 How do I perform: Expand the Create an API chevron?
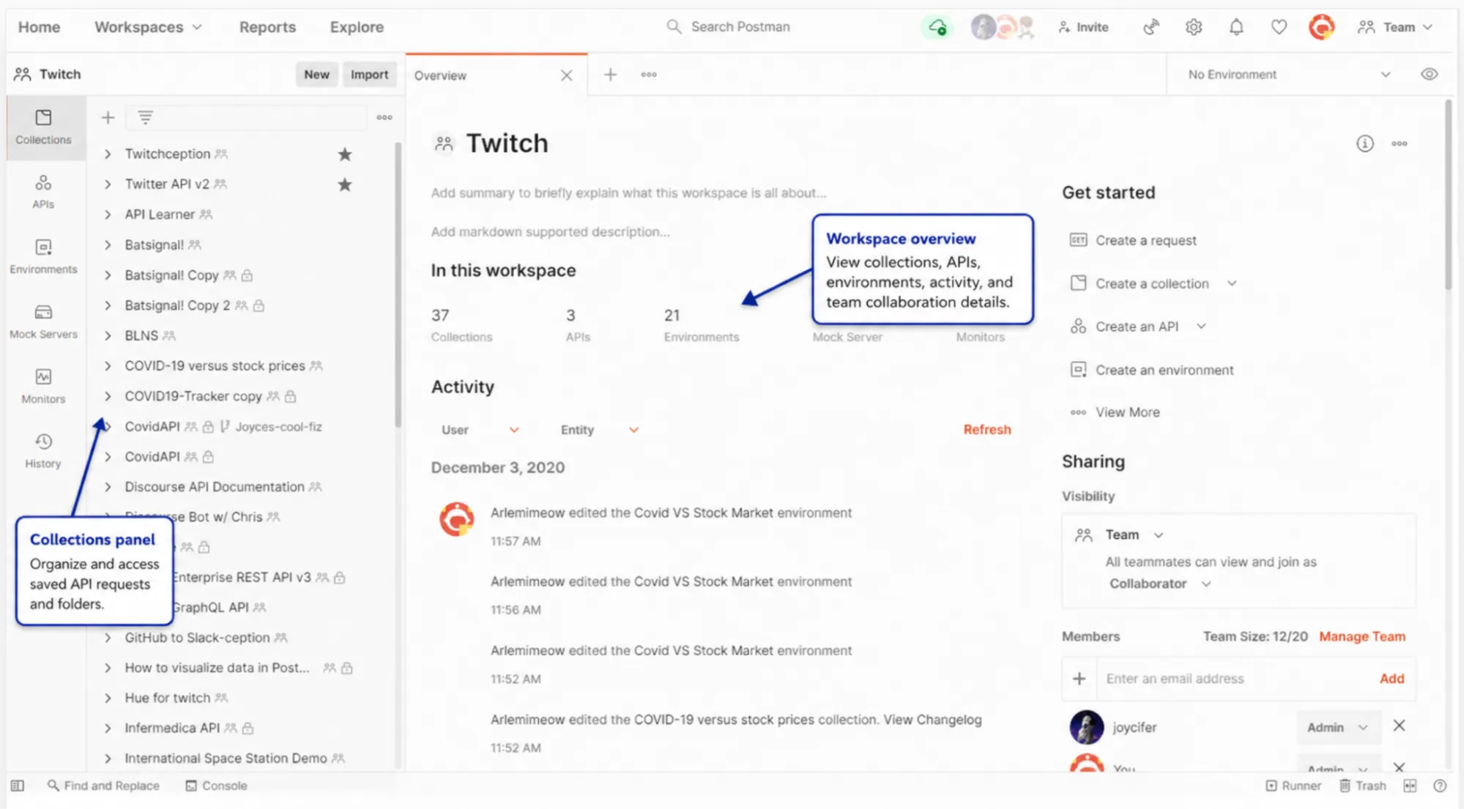[x=1201, y=327]
